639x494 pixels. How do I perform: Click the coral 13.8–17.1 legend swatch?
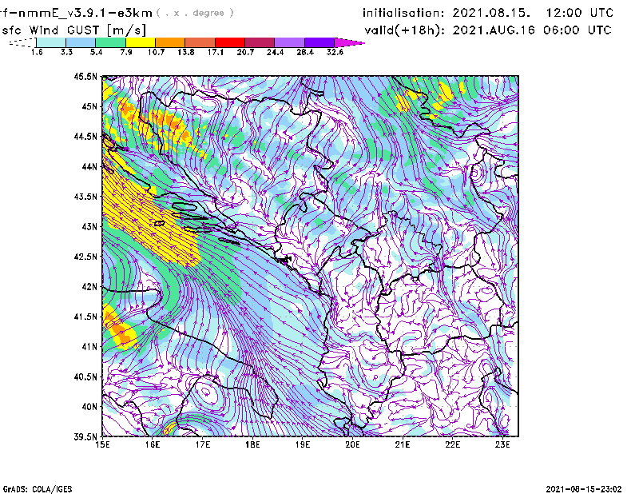coord(200,42)
